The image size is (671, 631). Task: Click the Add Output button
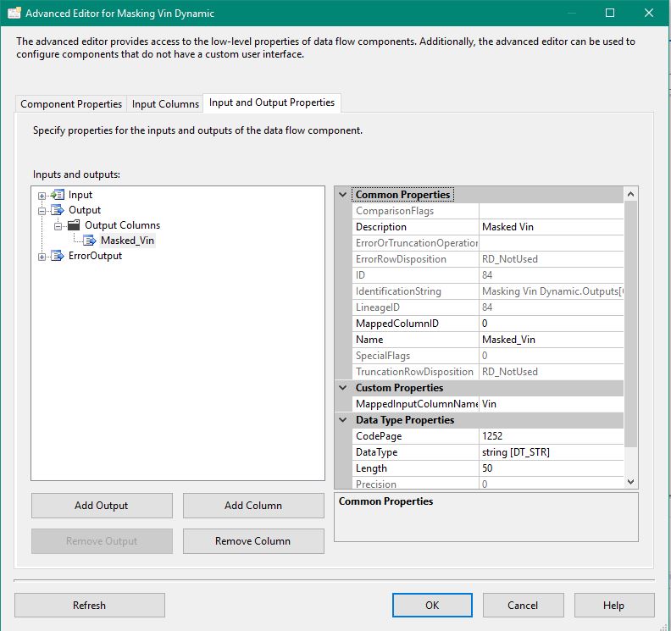coord(102,506)
